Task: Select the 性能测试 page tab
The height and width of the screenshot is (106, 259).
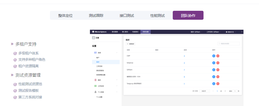Action: coord(158,15)
